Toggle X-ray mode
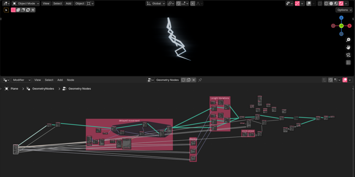The width and height of the screenshot is (355, 177). (320, 4)
